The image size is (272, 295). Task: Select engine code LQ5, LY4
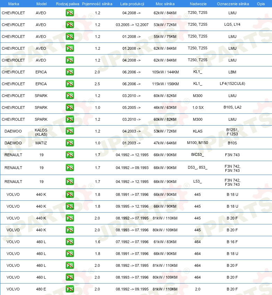[232, 24]
